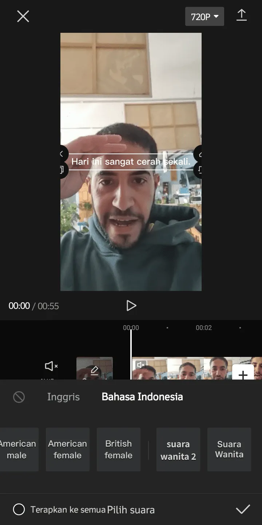
Task: Select the caption text 'Hari ini sangat cerah sekali.'
Action: [x=131, y=162]
